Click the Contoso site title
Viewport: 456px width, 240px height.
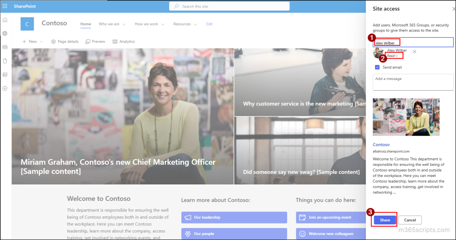tap(54, 23)
